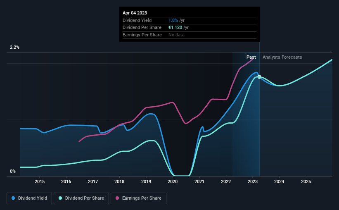Click the highlighted data point marker on chart

259,77
